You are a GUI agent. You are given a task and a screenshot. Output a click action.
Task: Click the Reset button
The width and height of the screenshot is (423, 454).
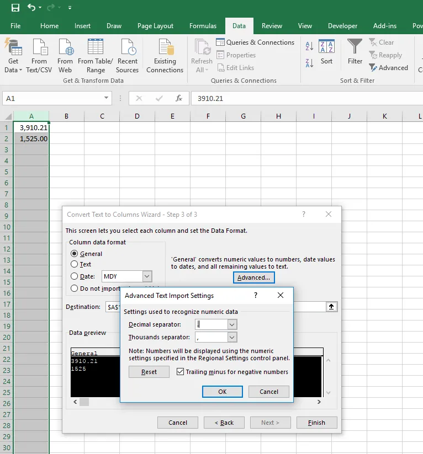point(149,372)
